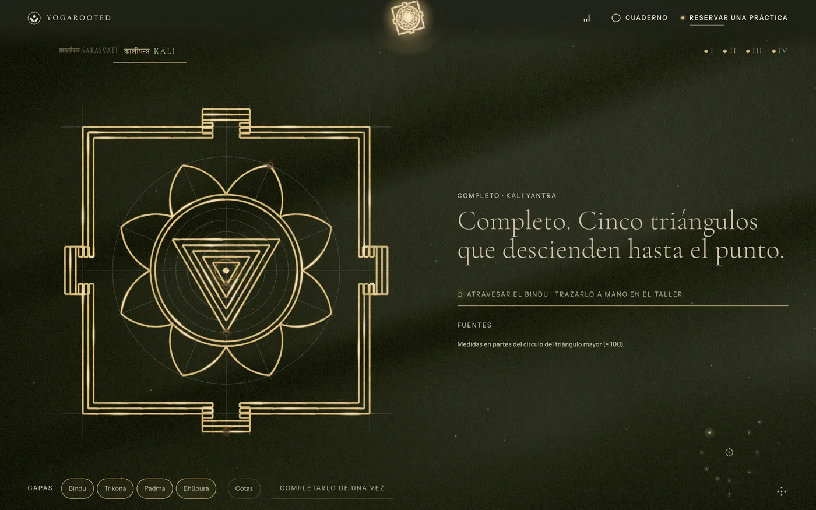The image size is (816, 510).
Task: Click the Yogarooted brand name
Action: tap(79, 18)
